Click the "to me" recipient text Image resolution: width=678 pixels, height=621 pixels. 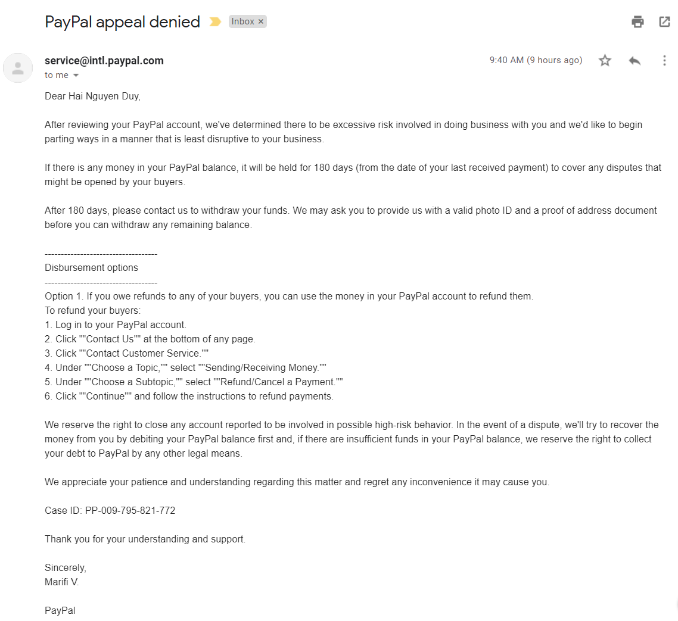pyautogui.click(x=57, y=75)
